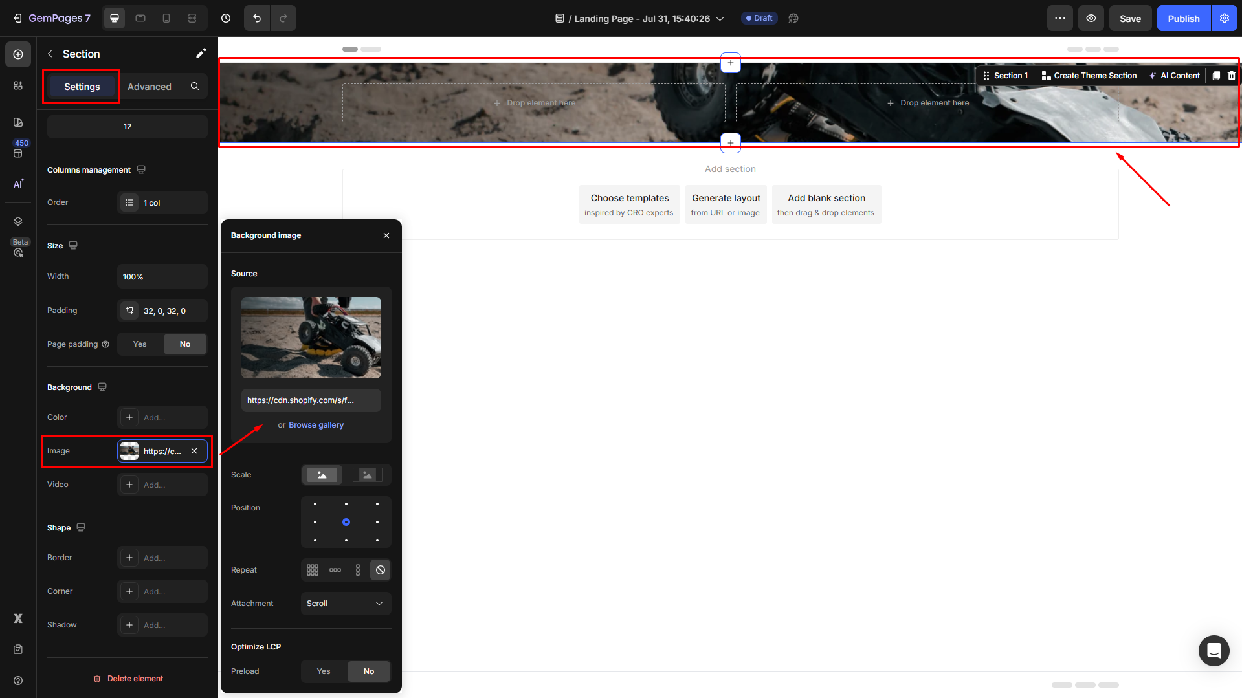Screen dimensions: 1242x698
Task: Enable Preload by choosing Yes
Action: coord(324,671)
